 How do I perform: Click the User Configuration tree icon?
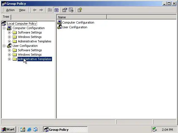[9, 46]
